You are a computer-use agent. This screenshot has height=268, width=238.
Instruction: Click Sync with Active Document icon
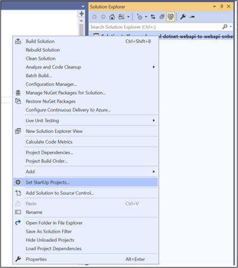pyautogui.click(x=153, y=17)
